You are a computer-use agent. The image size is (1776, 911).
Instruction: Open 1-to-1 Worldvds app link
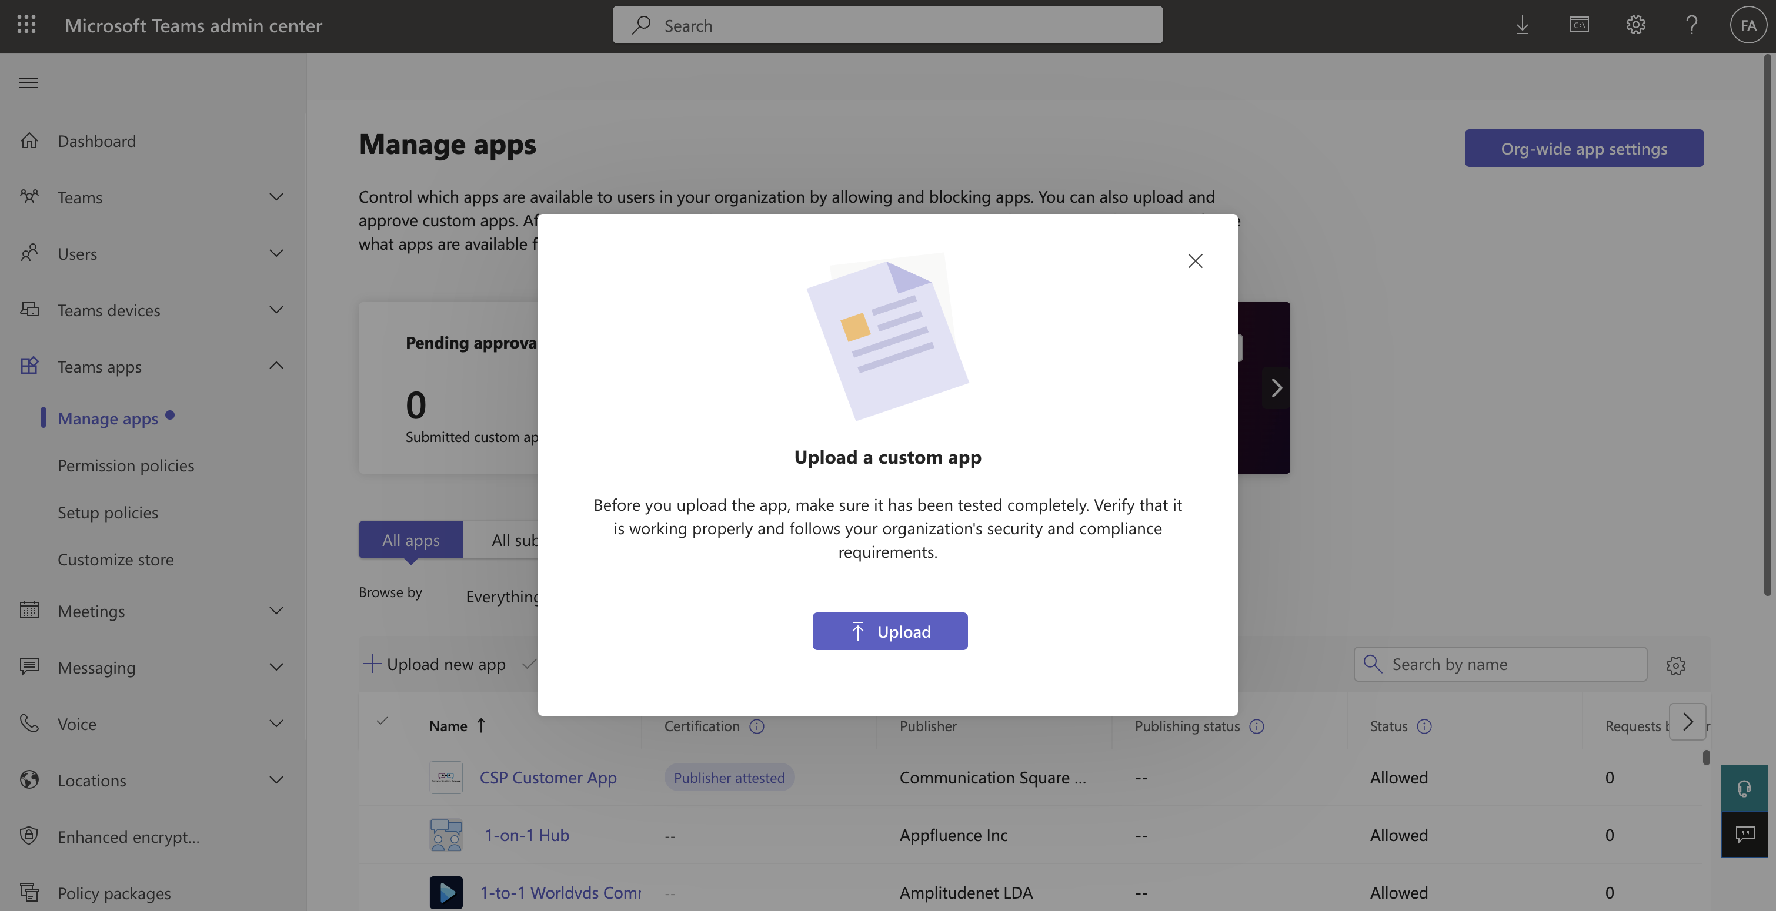coord(560,892)
